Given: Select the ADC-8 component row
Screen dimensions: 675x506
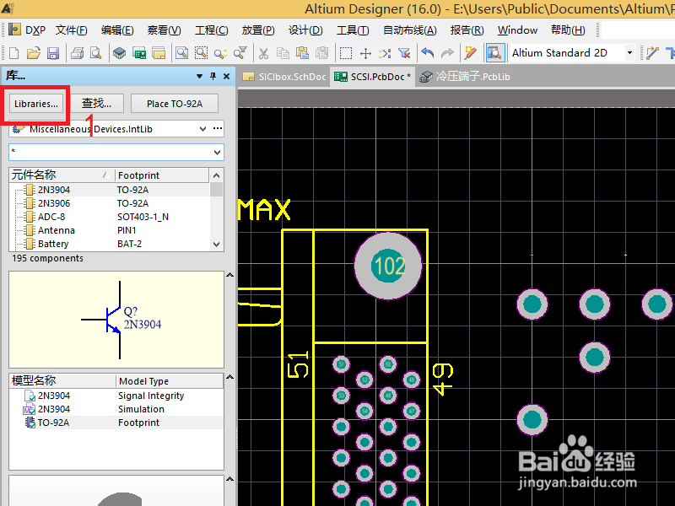Looking at the screenshot, I should point(110,217).
